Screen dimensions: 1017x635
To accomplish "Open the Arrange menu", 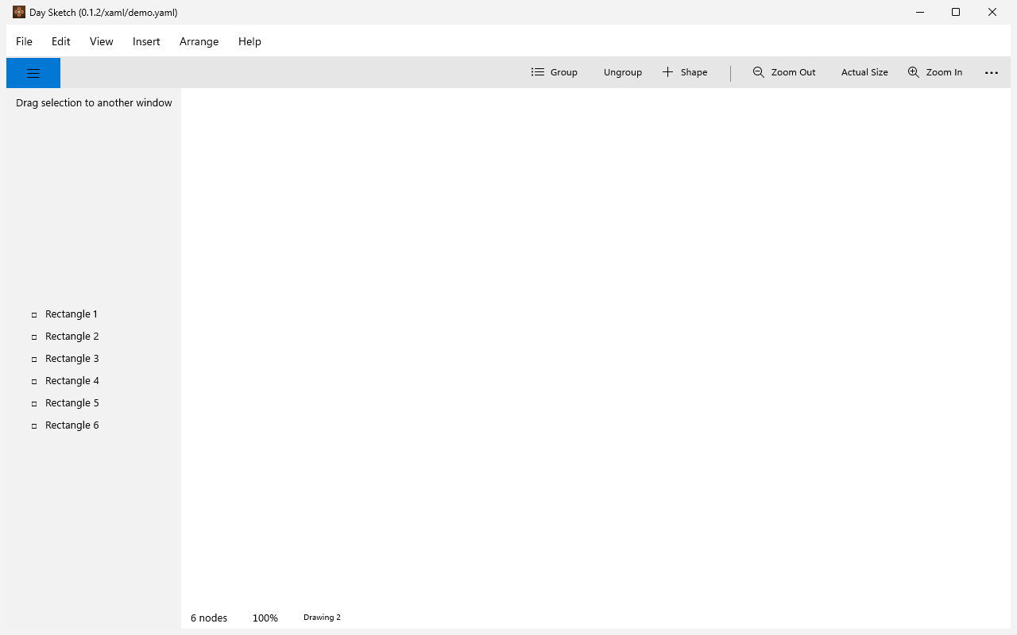I will tap(199, 41).
